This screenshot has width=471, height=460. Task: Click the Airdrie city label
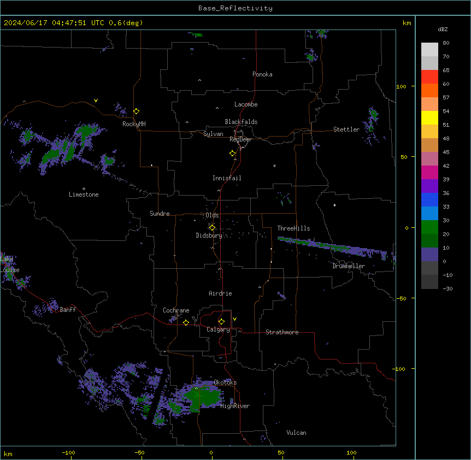pos(220,293)
